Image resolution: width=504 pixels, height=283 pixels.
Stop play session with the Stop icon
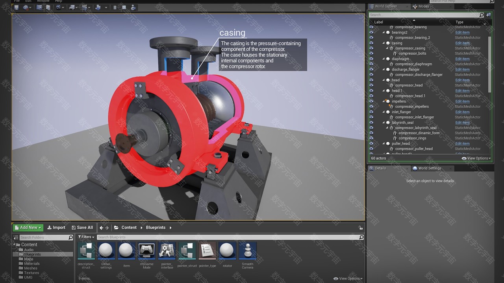tap(124, 7)
